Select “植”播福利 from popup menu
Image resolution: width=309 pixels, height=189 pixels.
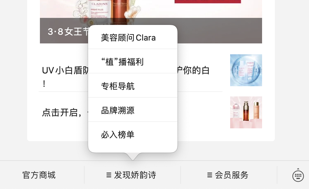click(133, 61)
